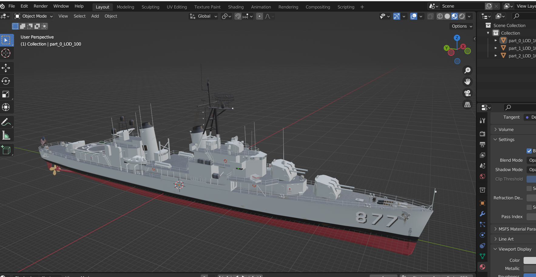The image size is (536, 277).
Task: Toggle viewport overlays visibility
Action: [x=413, y=16]
